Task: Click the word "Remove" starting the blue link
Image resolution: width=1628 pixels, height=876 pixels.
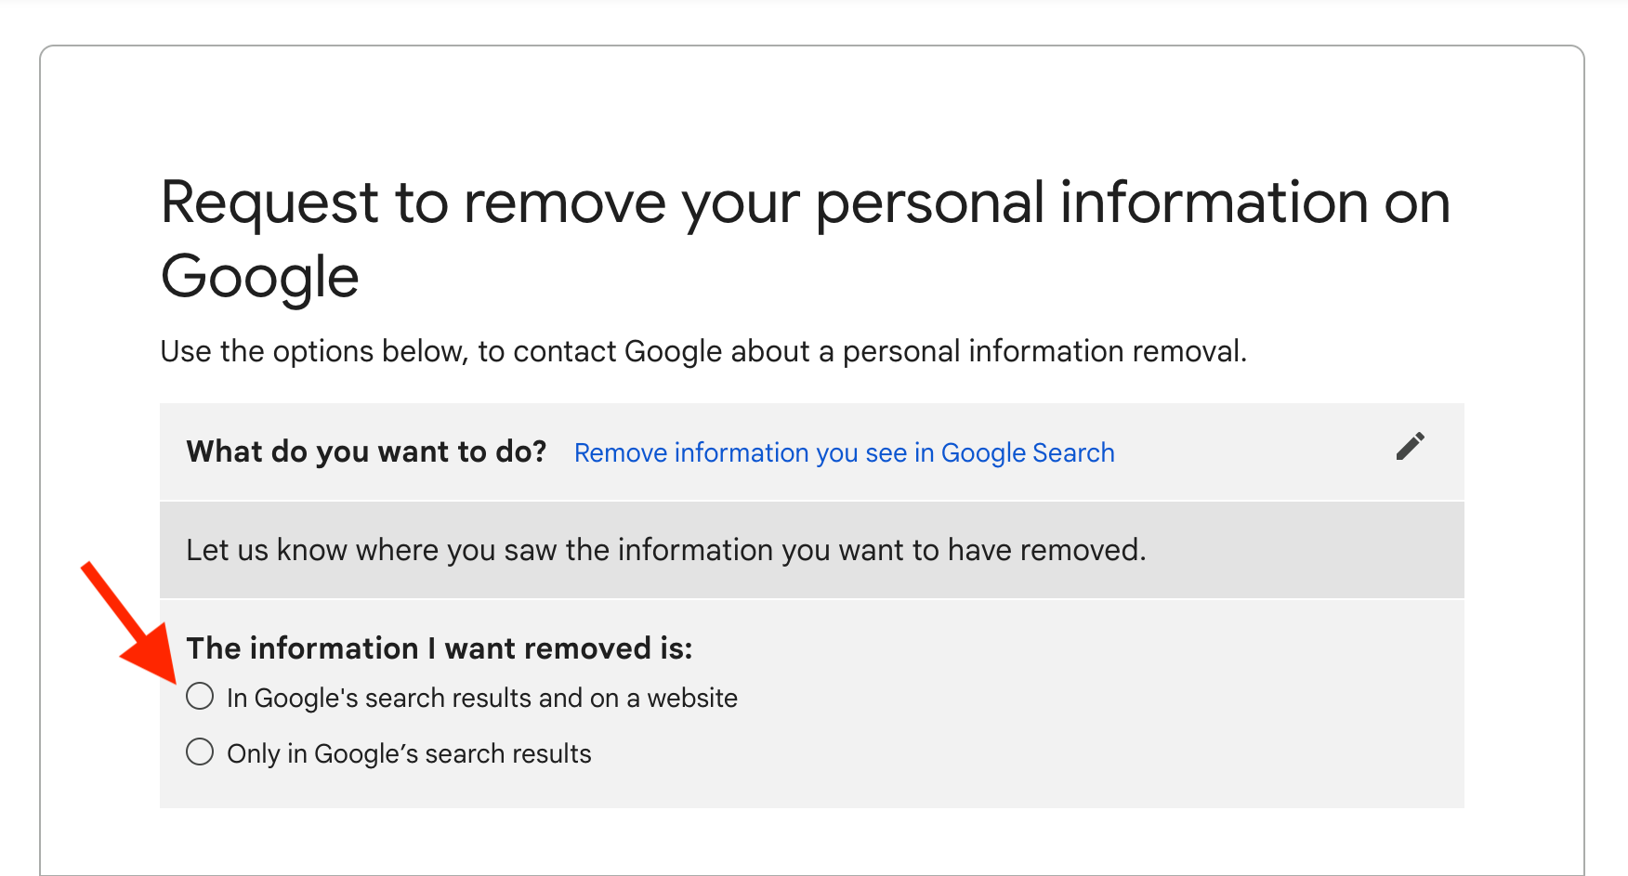Action: click(621, 453)
